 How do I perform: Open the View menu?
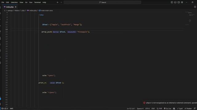pos(21,2)
